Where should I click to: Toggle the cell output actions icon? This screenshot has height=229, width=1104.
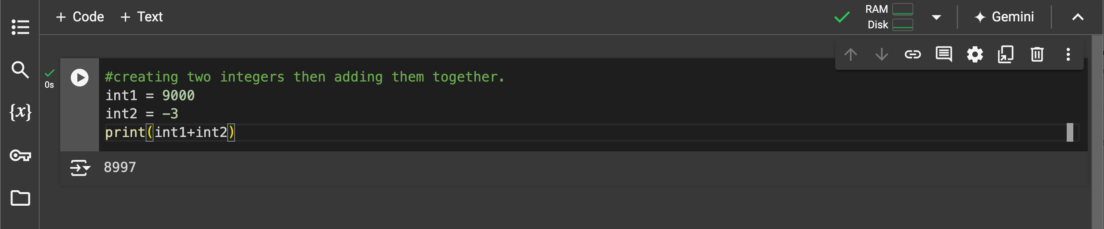[x=80, y=167]
